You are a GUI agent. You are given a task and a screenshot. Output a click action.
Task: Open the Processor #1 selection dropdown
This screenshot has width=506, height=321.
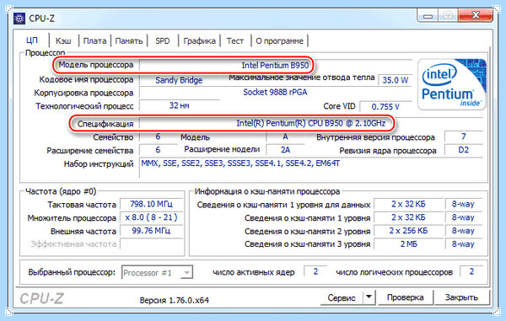pyautogui.click(x=157, y=273)
